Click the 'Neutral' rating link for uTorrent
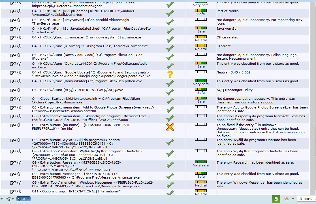This screenshot has width=316, height=204. point(201,49)
